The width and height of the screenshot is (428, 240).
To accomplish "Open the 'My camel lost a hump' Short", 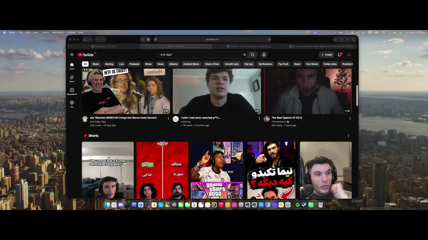I will [x=108, y=170].
